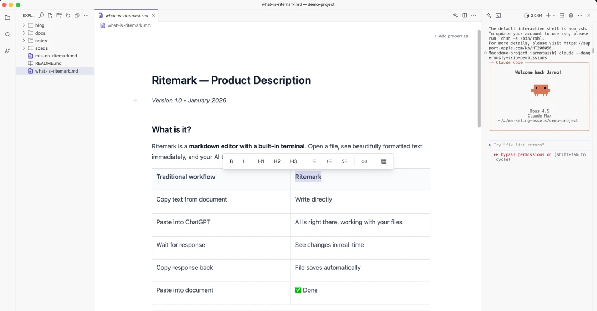Screen dimensions: 597x311
Task: Click the bullet list icon in formatting toolbar
Action: 314,161
